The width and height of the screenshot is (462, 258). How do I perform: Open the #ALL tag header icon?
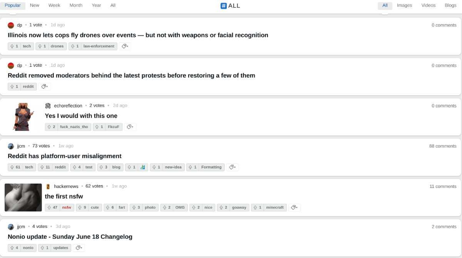(x=224, y=6)
